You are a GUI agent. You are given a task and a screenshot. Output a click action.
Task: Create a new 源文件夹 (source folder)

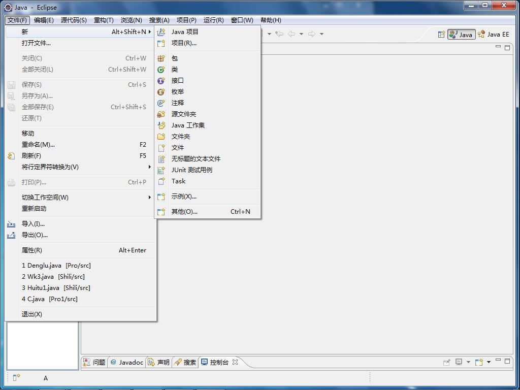coord(208,114)
